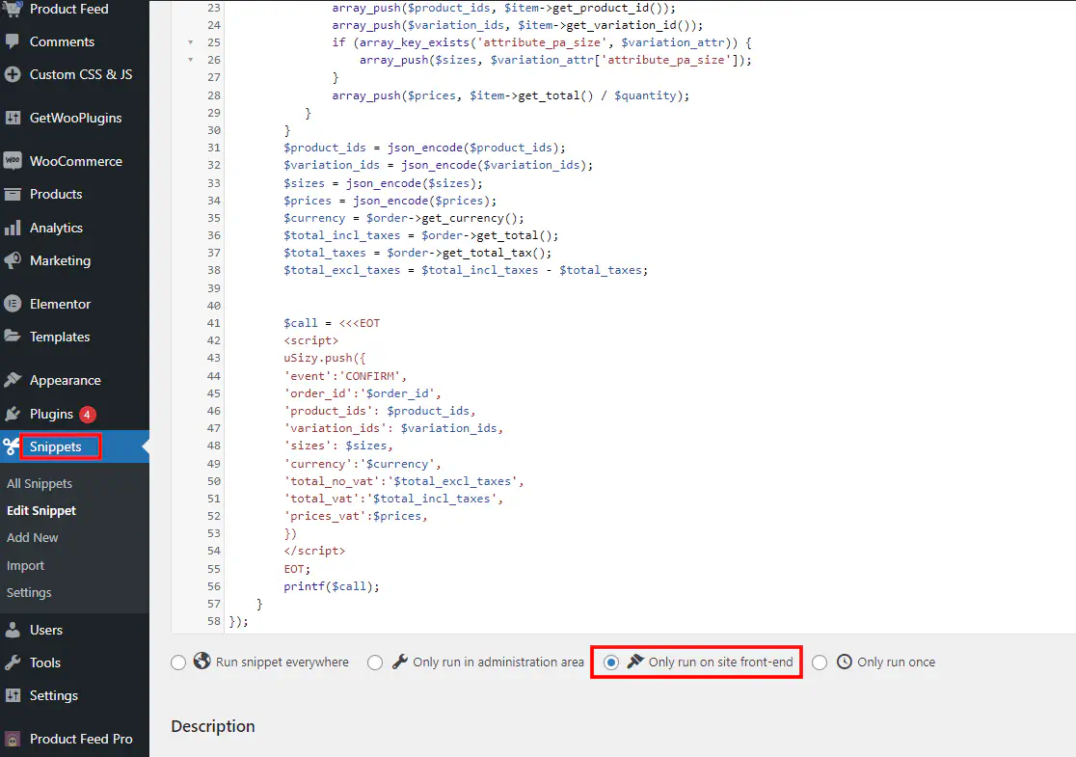Click the Comments speech bubble icon
The width and height of the screenshot is (1076, 757).
[x=13, y=41]
